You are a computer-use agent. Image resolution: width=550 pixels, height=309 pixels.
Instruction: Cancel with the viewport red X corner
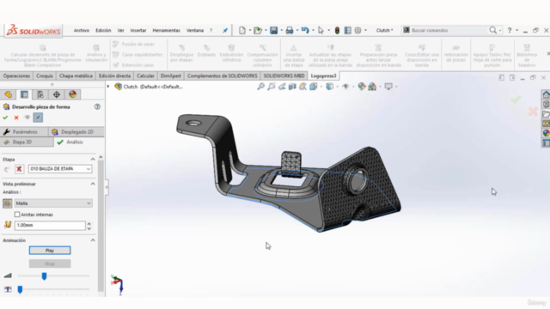[x=533, y=112]
